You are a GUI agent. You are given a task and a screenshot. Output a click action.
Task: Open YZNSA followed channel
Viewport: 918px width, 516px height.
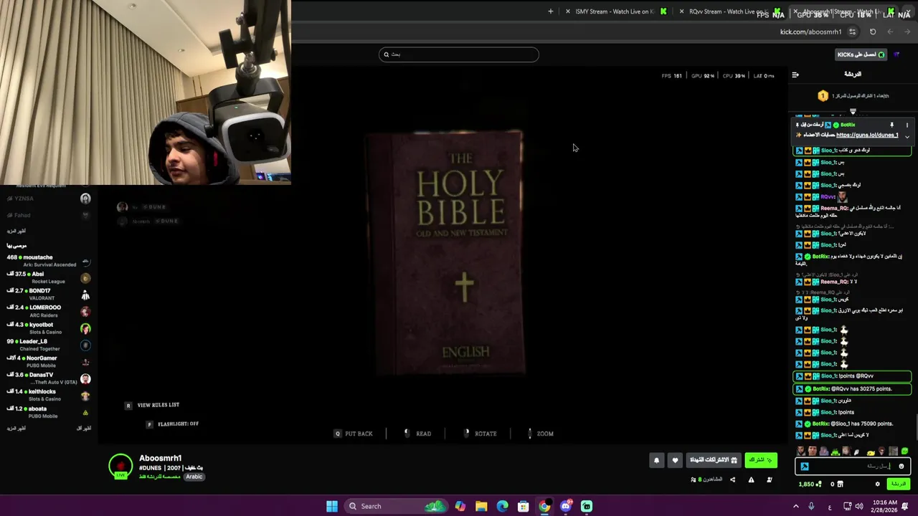click(49, 199)
